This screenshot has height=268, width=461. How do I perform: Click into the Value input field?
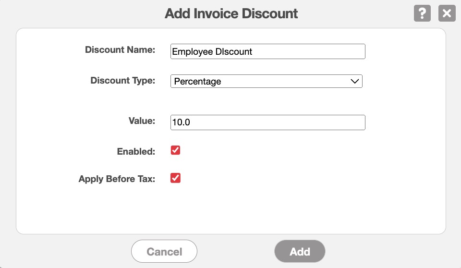267,122
